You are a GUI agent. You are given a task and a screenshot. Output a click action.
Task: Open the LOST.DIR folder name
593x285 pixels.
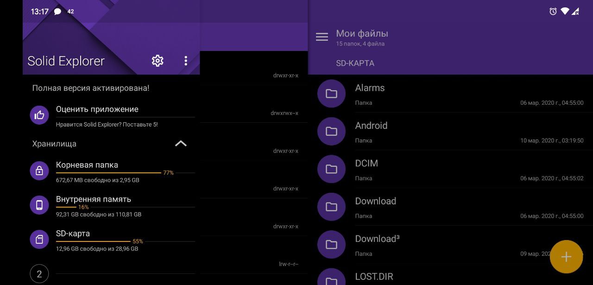pyautogui.click(x=374, y=277)
